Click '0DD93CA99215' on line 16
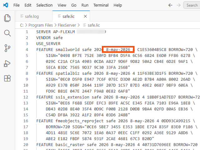 (176, 121)
